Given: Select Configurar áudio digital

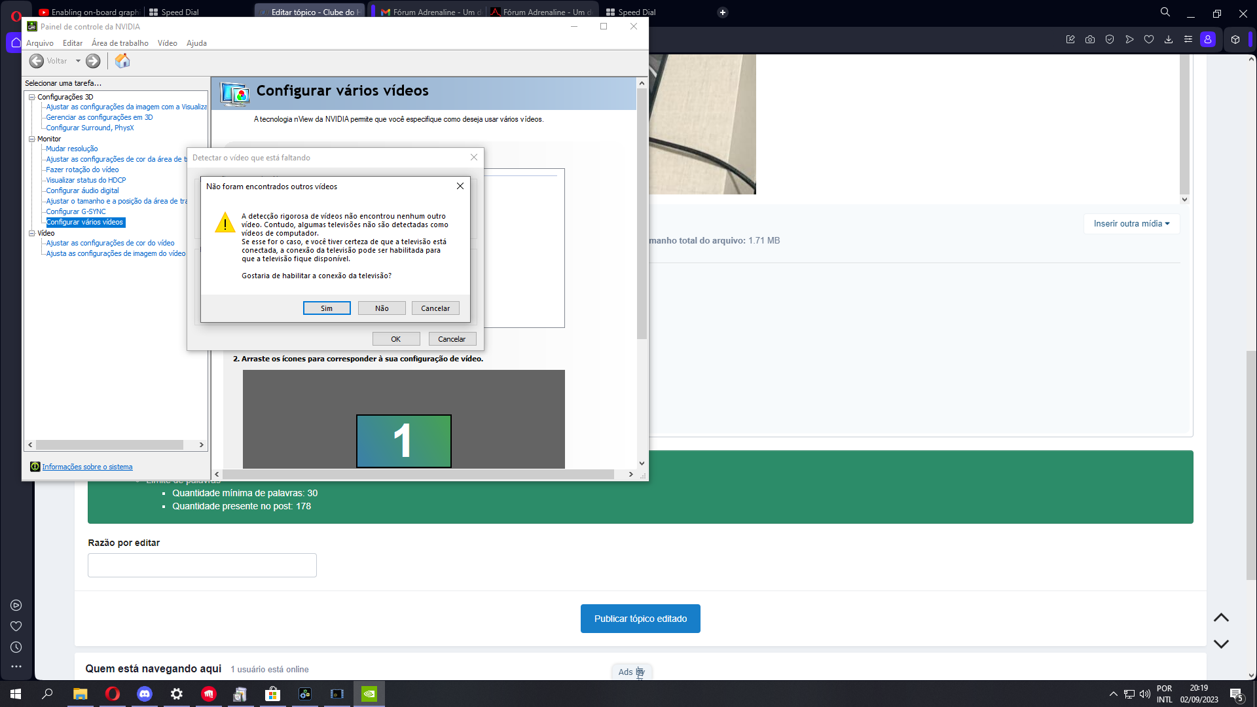Looking at the screenshot, I should (x=82, y=190).
